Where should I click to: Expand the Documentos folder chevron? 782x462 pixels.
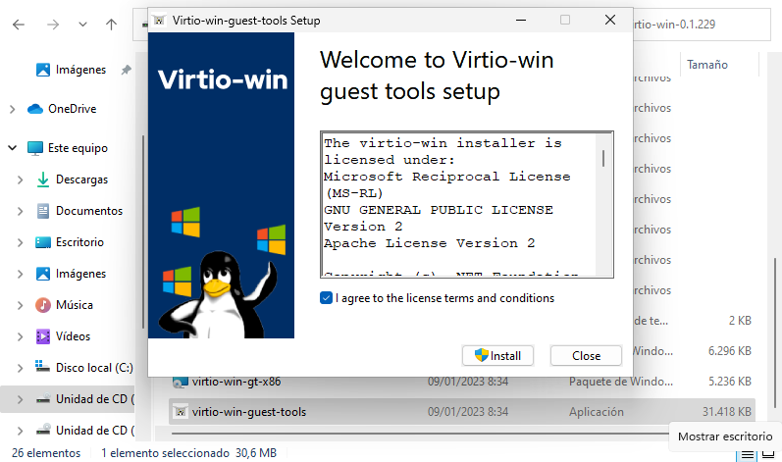point(21,211)
